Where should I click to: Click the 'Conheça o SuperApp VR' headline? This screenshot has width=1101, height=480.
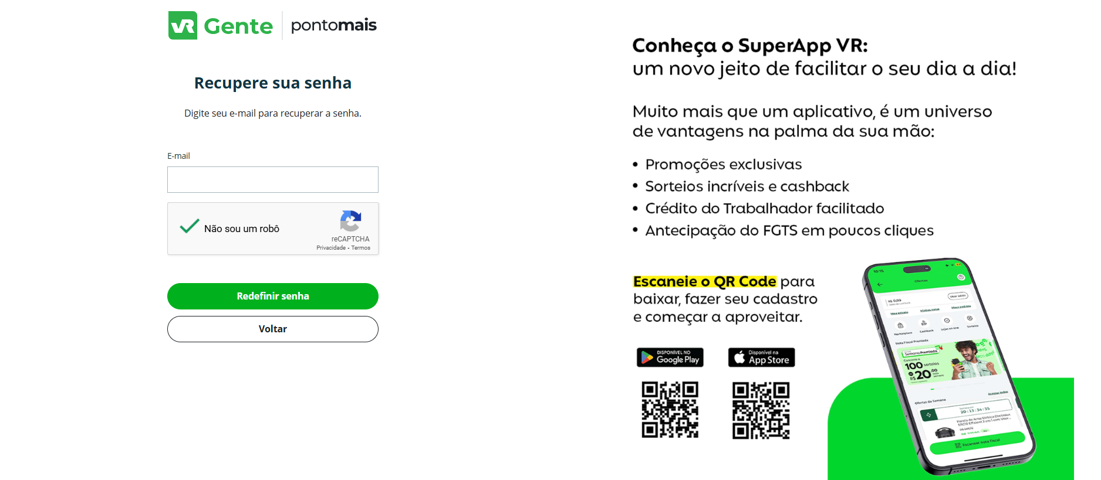click(749, 45)
